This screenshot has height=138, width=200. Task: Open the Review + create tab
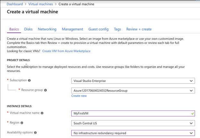[139, 29]
